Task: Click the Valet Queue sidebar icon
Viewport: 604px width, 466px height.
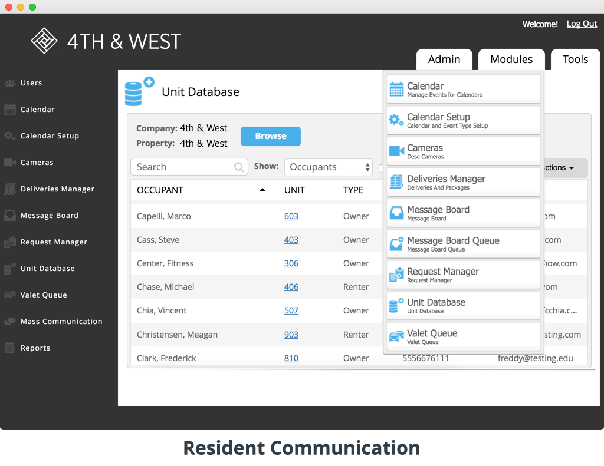Action: click(10, 295)
